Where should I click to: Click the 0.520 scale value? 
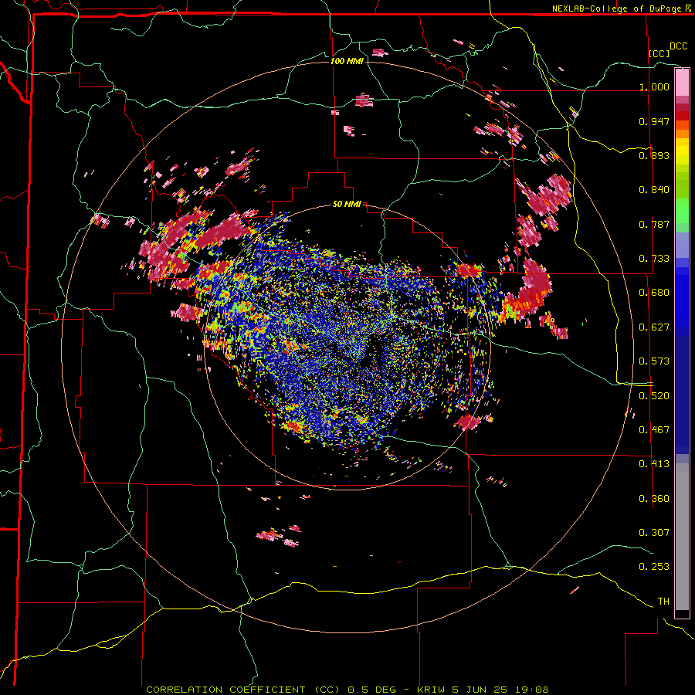(x=654, y=395)
